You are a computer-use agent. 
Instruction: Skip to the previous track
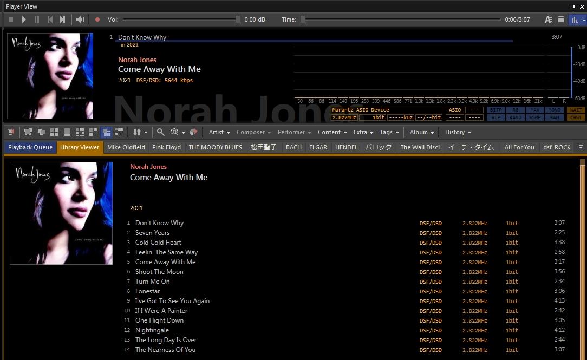click(x=50, y=19)
